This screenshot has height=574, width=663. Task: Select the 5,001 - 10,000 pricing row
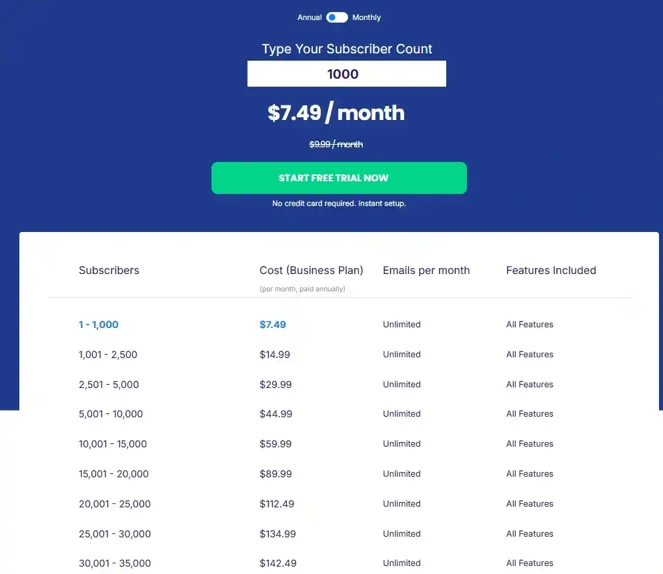pyautogui.click(x=111, y=413)
